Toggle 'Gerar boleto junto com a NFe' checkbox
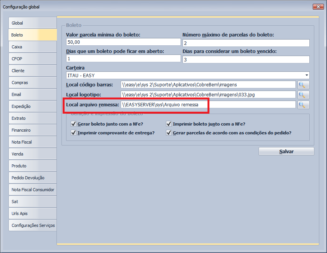Viewport: 327px width, 253px height. 74,124
